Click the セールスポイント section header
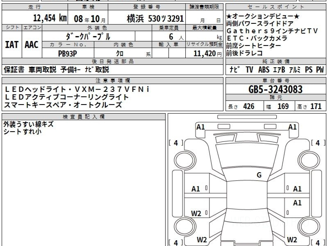328x246 pixels. click(x=276, y=7)
